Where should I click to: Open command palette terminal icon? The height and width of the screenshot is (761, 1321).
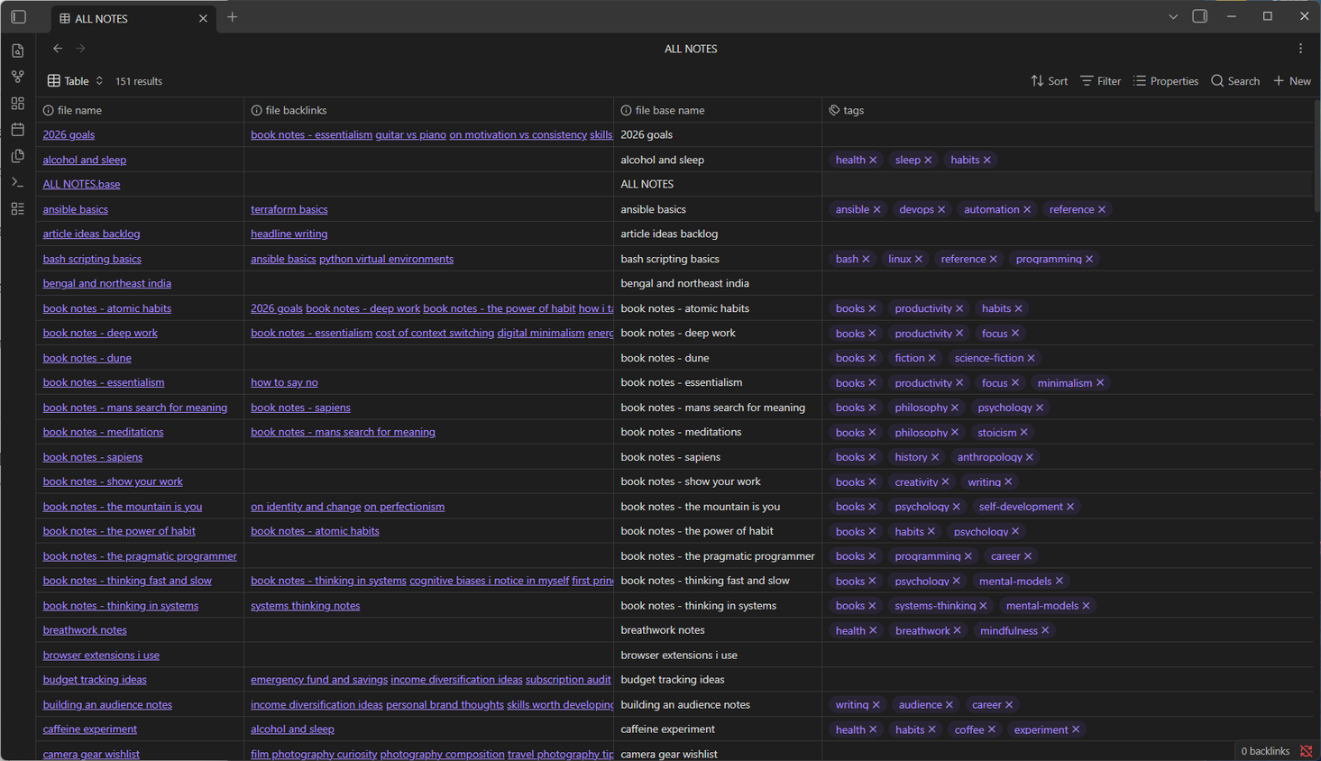coord(17,182)
